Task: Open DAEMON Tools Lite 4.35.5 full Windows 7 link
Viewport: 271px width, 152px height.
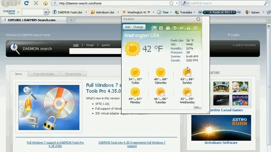Action: pos(132,144)
